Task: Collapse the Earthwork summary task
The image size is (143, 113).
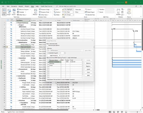Action: (18, 78)
